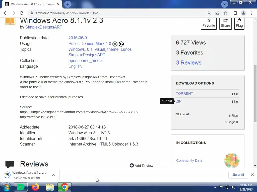The width and height of the screenshot is (257, 192).
Task: Open the Action Center flag icon
Action: point(221,187)
